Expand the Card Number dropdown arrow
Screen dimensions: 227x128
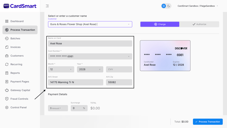[x=129, y=56]
